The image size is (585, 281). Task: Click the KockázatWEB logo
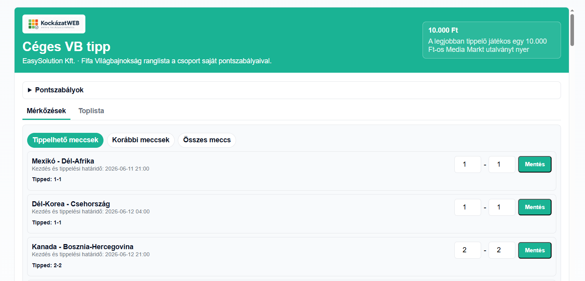(x=54, y=24)
